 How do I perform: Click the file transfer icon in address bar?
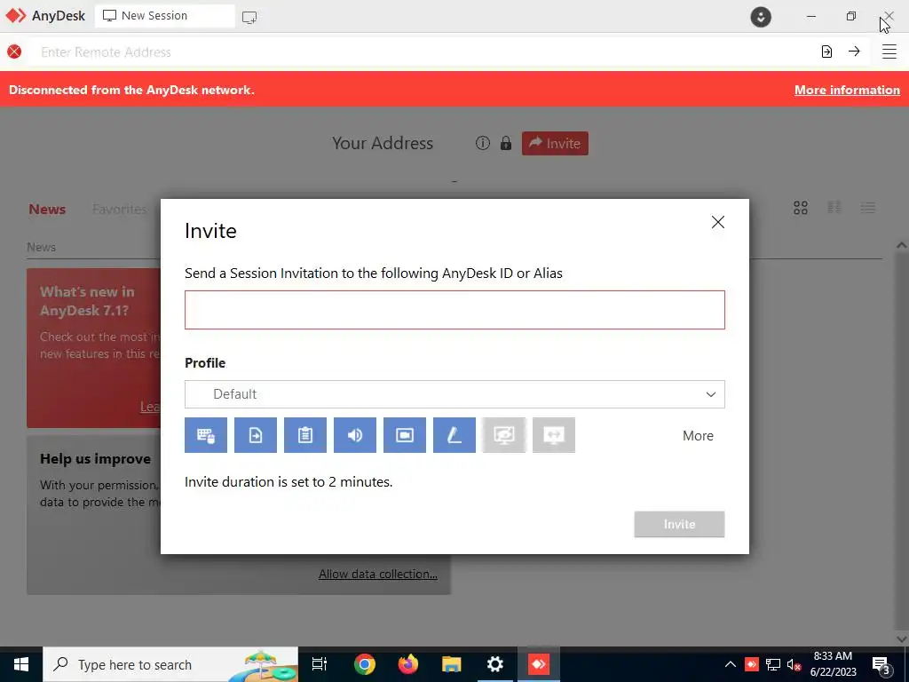coord(826,52)
